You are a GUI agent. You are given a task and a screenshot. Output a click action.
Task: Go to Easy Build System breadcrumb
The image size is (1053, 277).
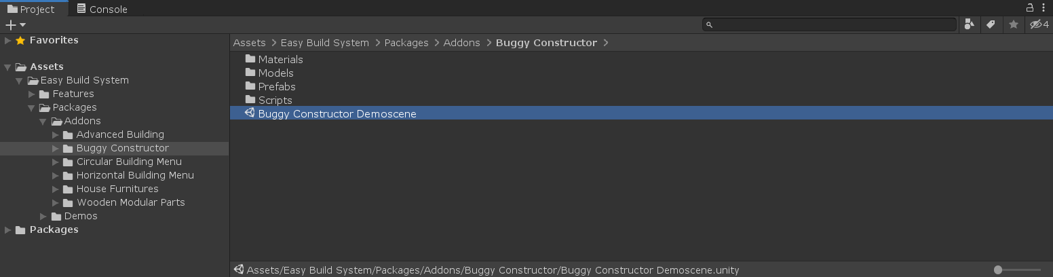click(324, 43)
